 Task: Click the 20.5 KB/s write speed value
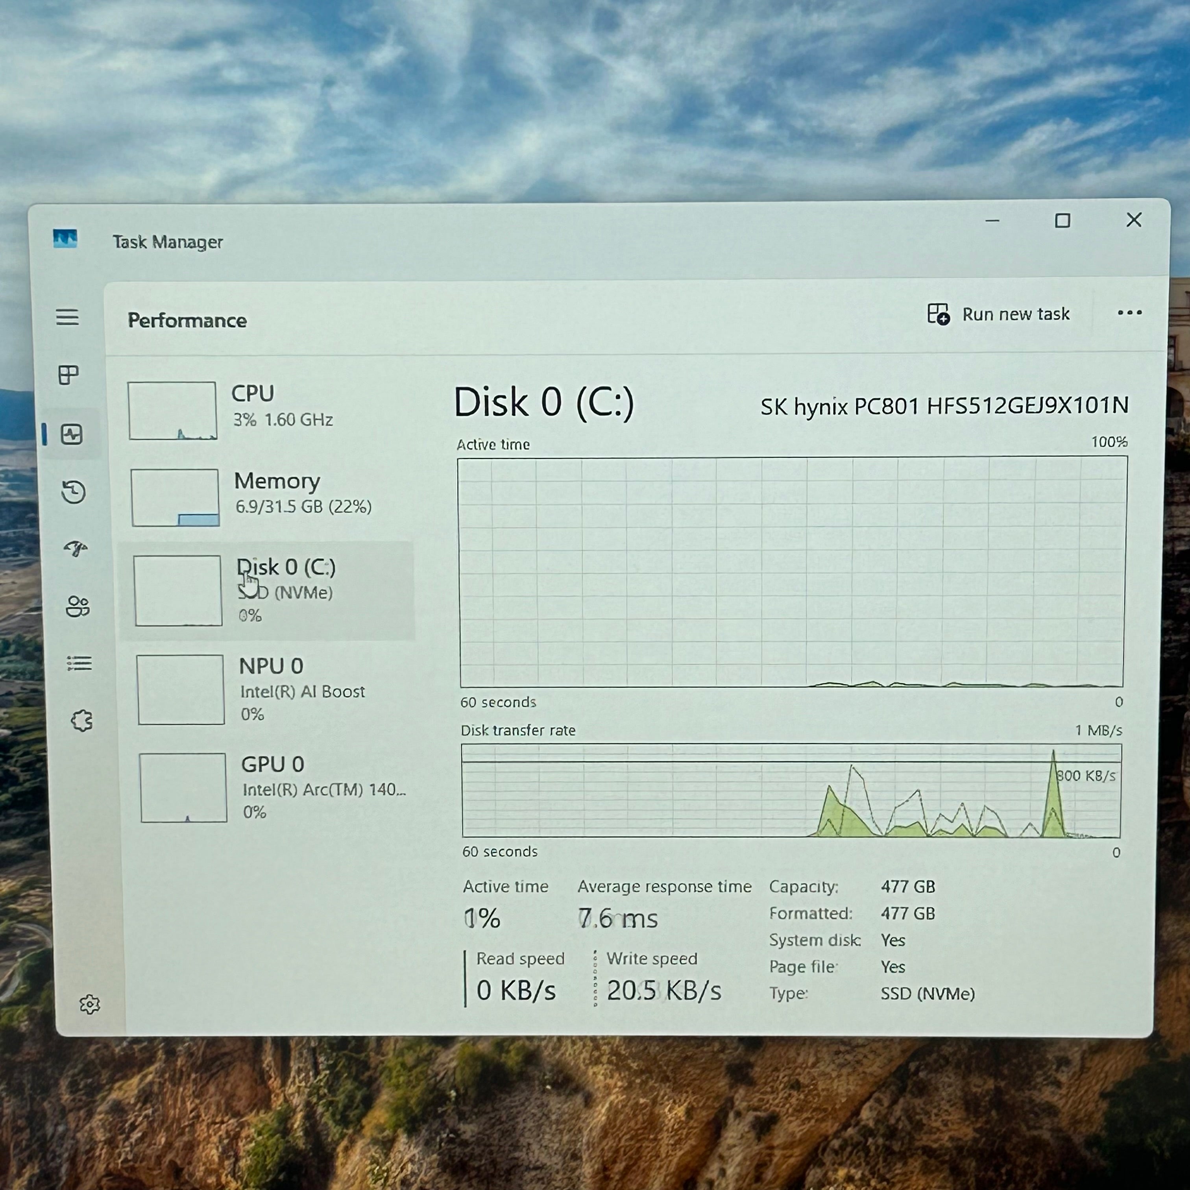664,991
